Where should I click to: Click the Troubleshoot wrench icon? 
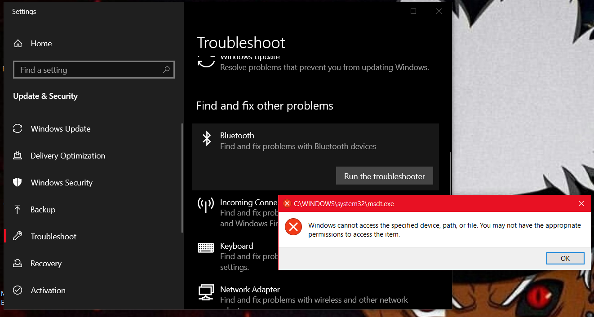[x=18, y=237]
